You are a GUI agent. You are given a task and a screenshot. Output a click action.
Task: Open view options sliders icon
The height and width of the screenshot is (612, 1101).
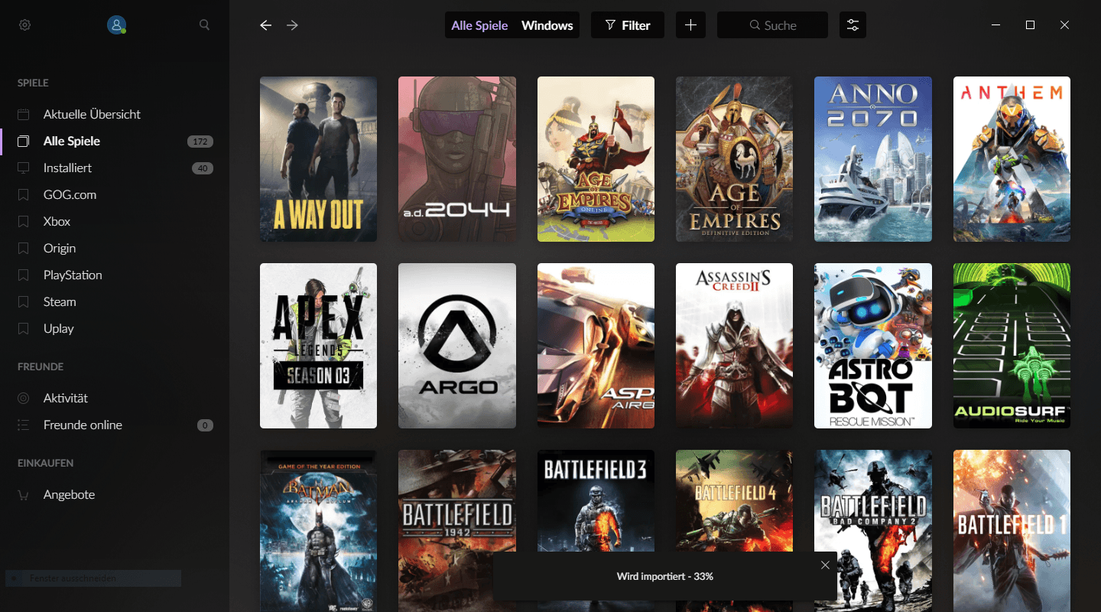[x=853, y=25]
